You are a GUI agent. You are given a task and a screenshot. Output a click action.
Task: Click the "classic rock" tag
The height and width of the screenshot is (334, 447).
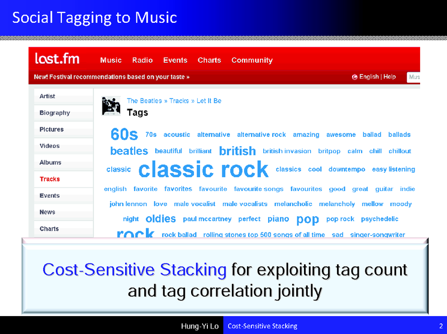(x=203, y=169)
